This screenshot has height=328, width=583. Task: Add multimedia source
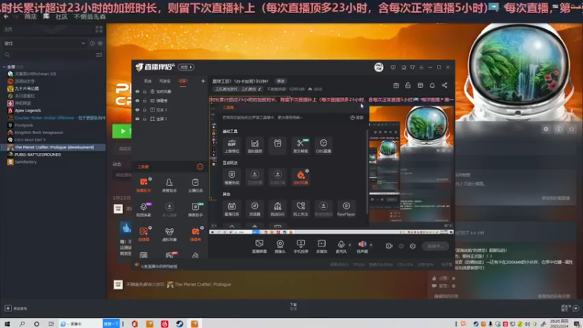[321, 246]
